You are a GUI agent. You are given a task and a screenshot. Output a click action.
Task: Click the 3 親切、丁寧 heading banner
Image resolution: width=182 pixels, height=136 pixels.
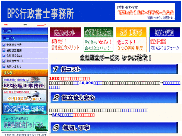point(114,128)
